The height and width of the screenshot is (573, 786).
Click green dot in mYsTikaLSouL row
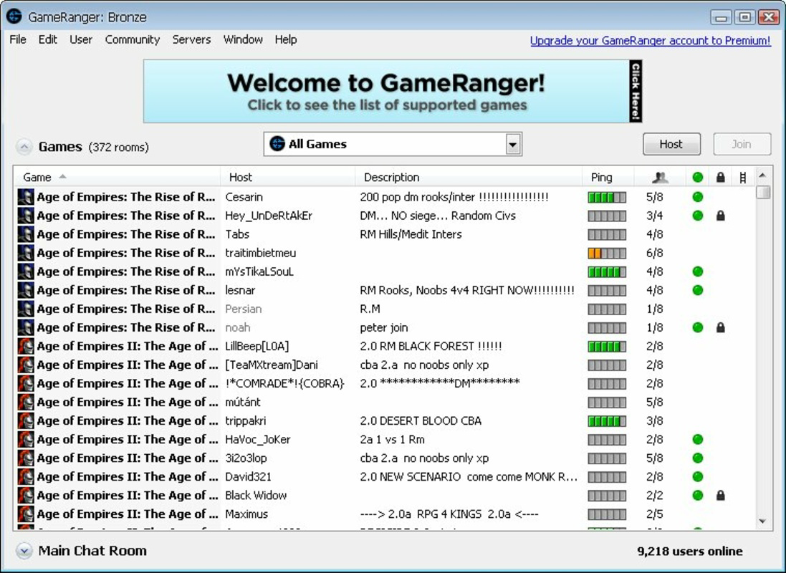pyautogui.click(x=697, y=271)
